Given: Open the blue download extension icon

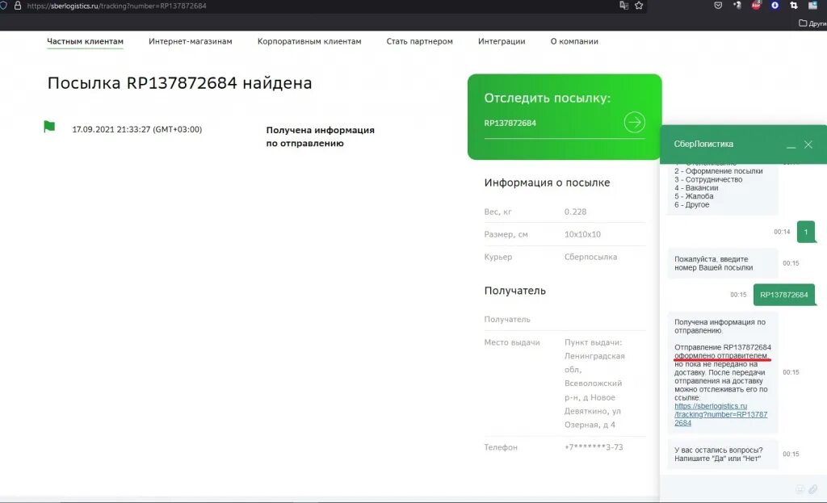Looking at the screenshot, I should point(775,6).
